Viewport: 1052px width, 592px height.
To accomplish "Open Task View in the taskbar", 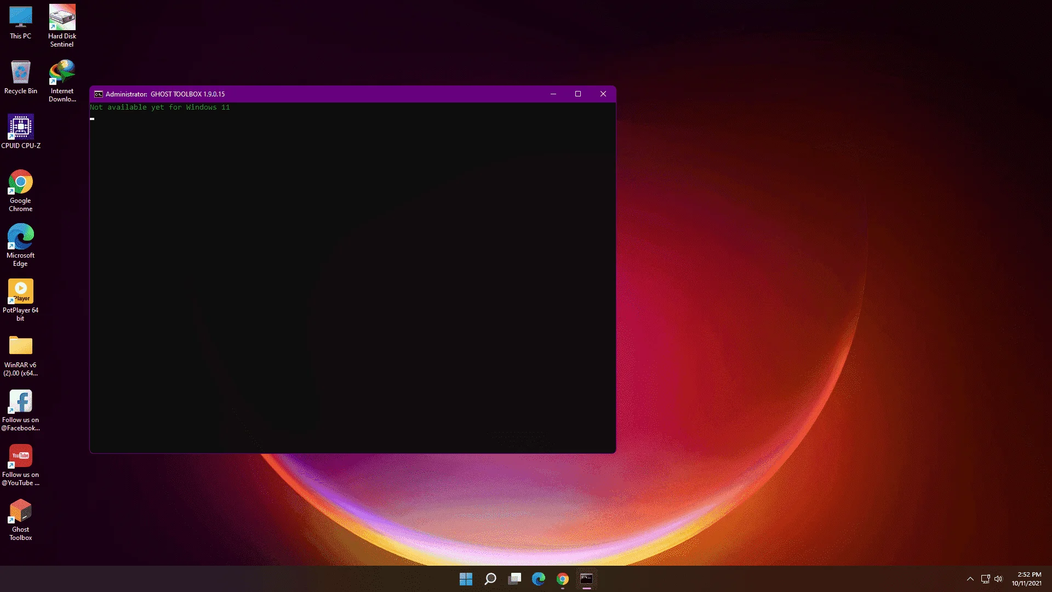I will coord(514,579).
